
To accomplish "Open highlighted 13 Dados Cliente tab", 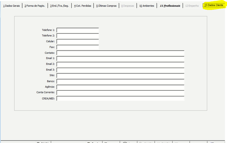I will [x=214, y=5].
